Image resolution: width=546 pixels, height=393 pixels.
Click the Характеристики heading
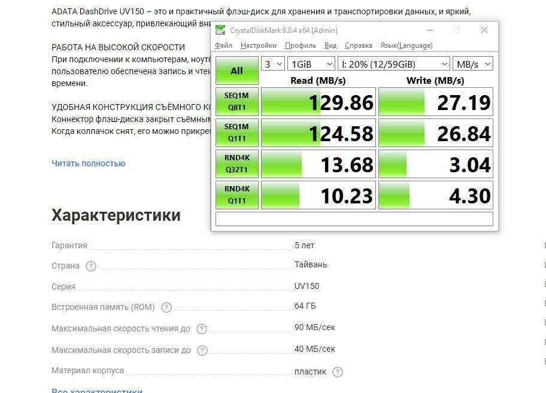tap(116, 215)
